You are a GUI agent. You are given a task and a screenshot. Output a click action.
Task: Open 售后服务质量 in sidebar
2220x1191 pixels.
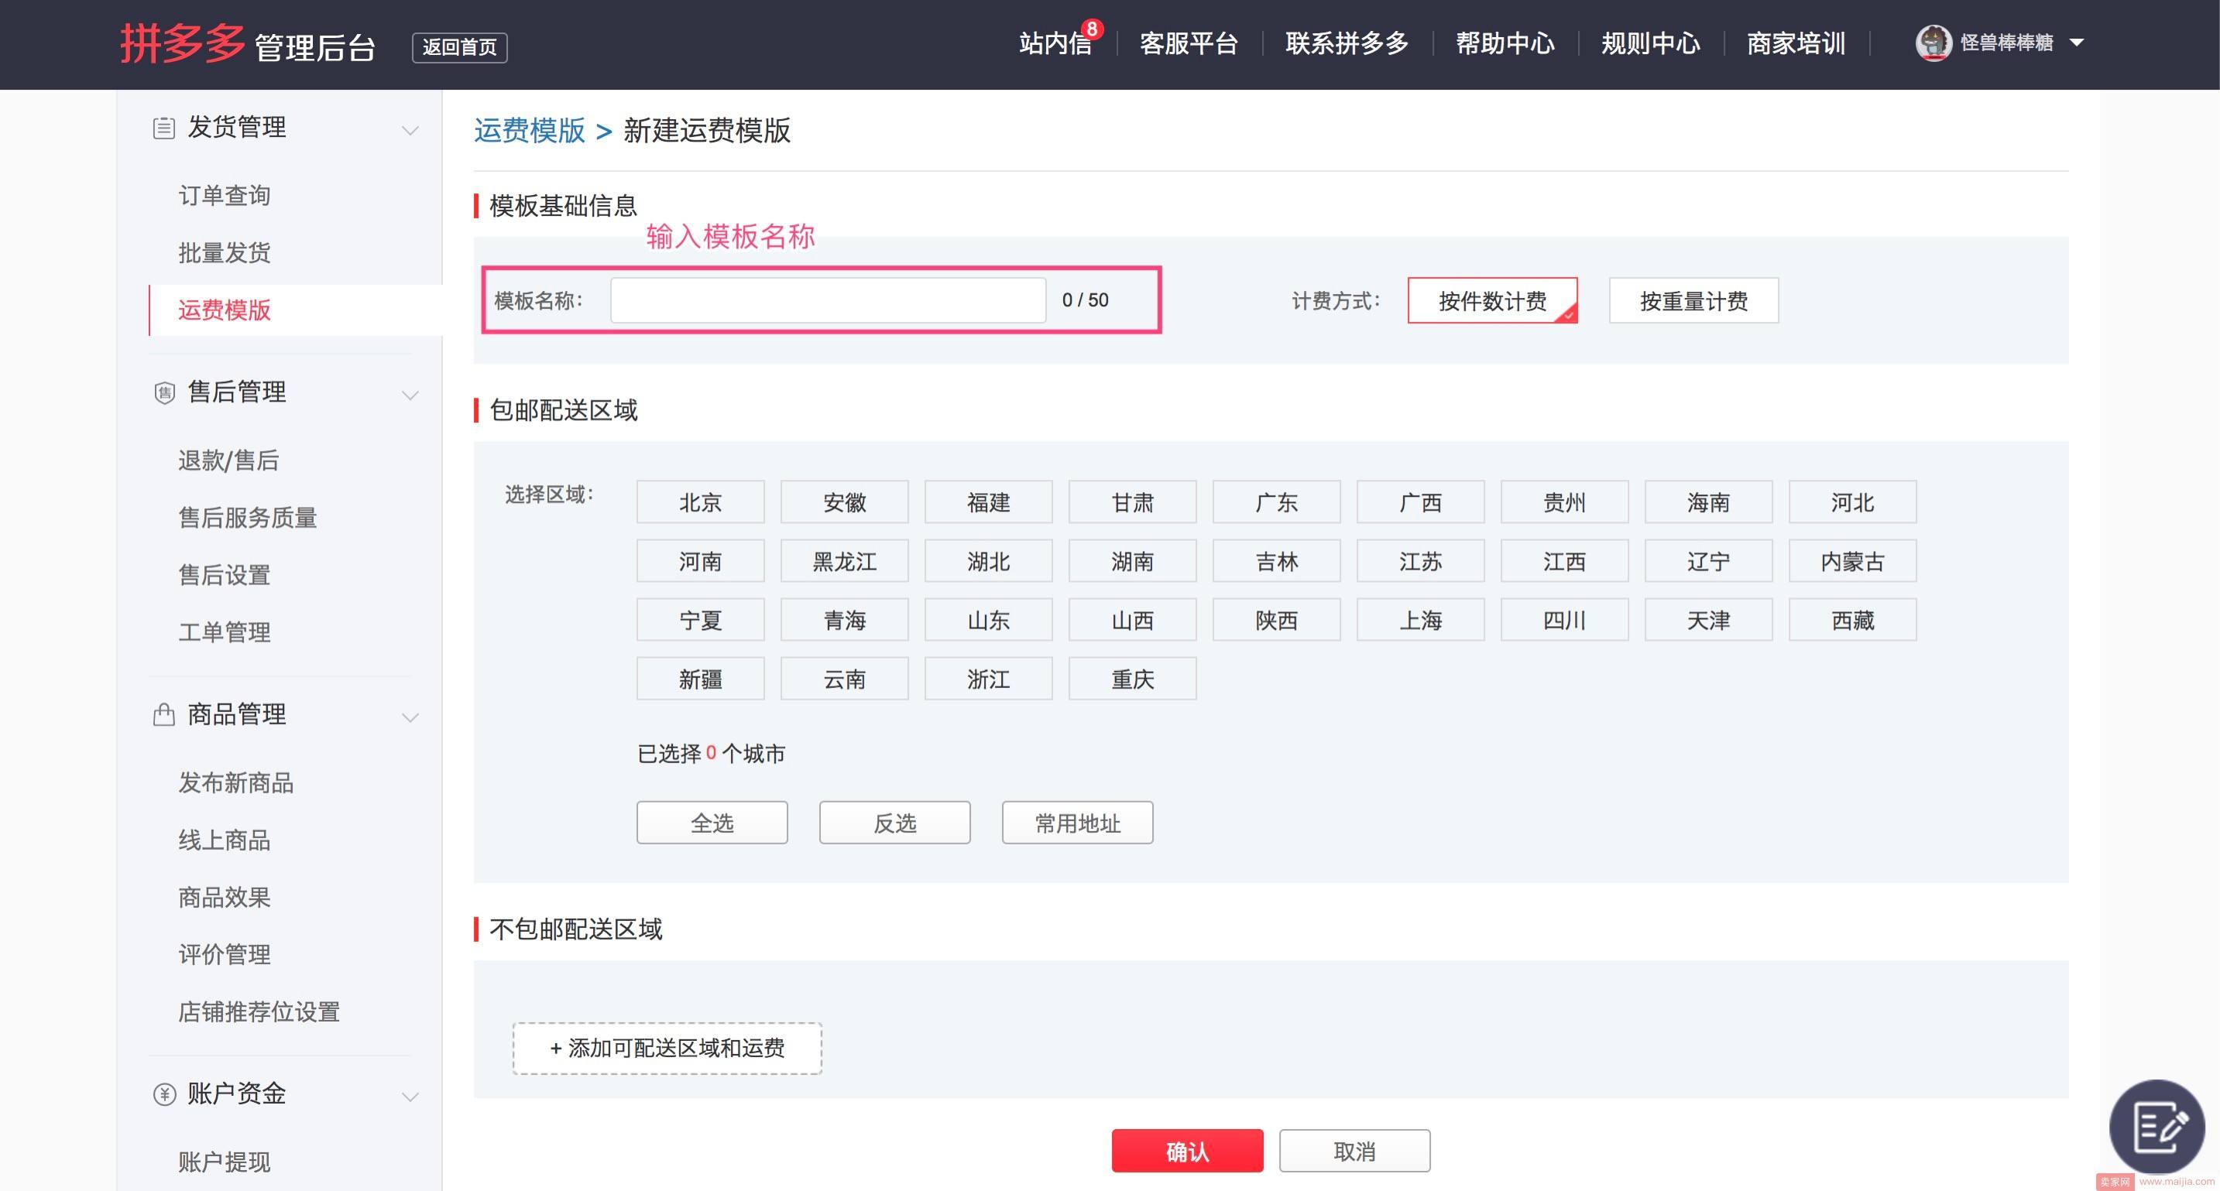[x=247, y=518]
